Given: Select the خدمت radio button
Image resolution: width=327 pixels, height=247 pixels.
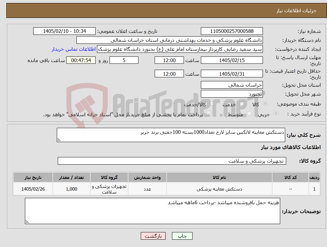Looking at the screenshot, I should coord(242,104).
